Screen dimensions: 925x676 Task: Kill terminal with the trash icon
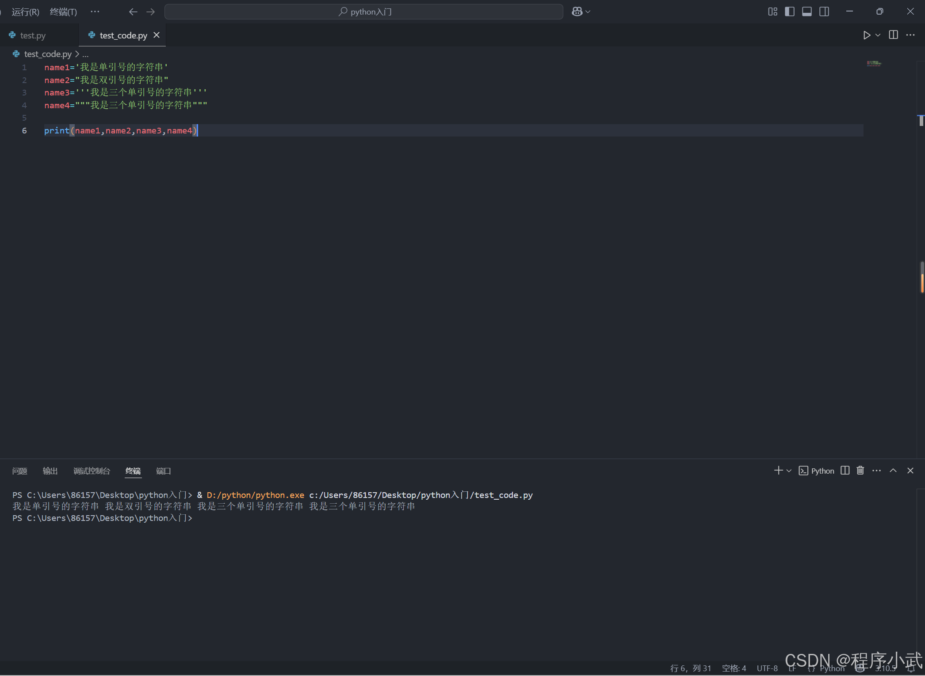(x=860, y=471)
